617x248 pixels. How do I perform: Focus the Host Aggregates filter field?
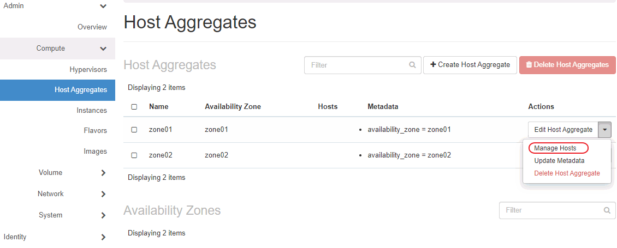[358, 65]
